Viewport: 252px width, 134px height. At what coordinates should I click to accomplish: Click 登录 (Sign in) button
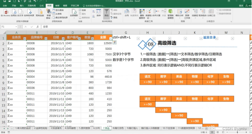pos(241,5)
